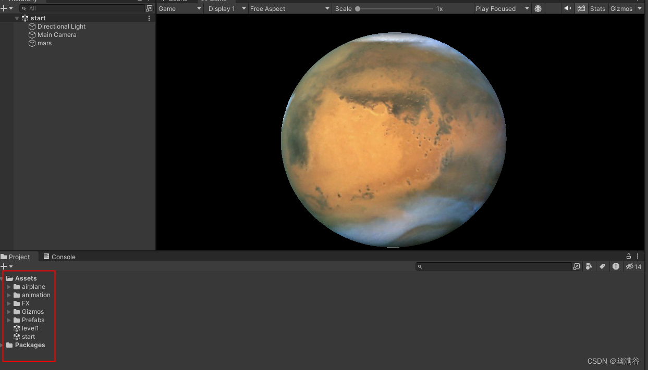Open the Game view type dropdown
The width and height of the screenshot is (648, 370).
tap(180, 8)
